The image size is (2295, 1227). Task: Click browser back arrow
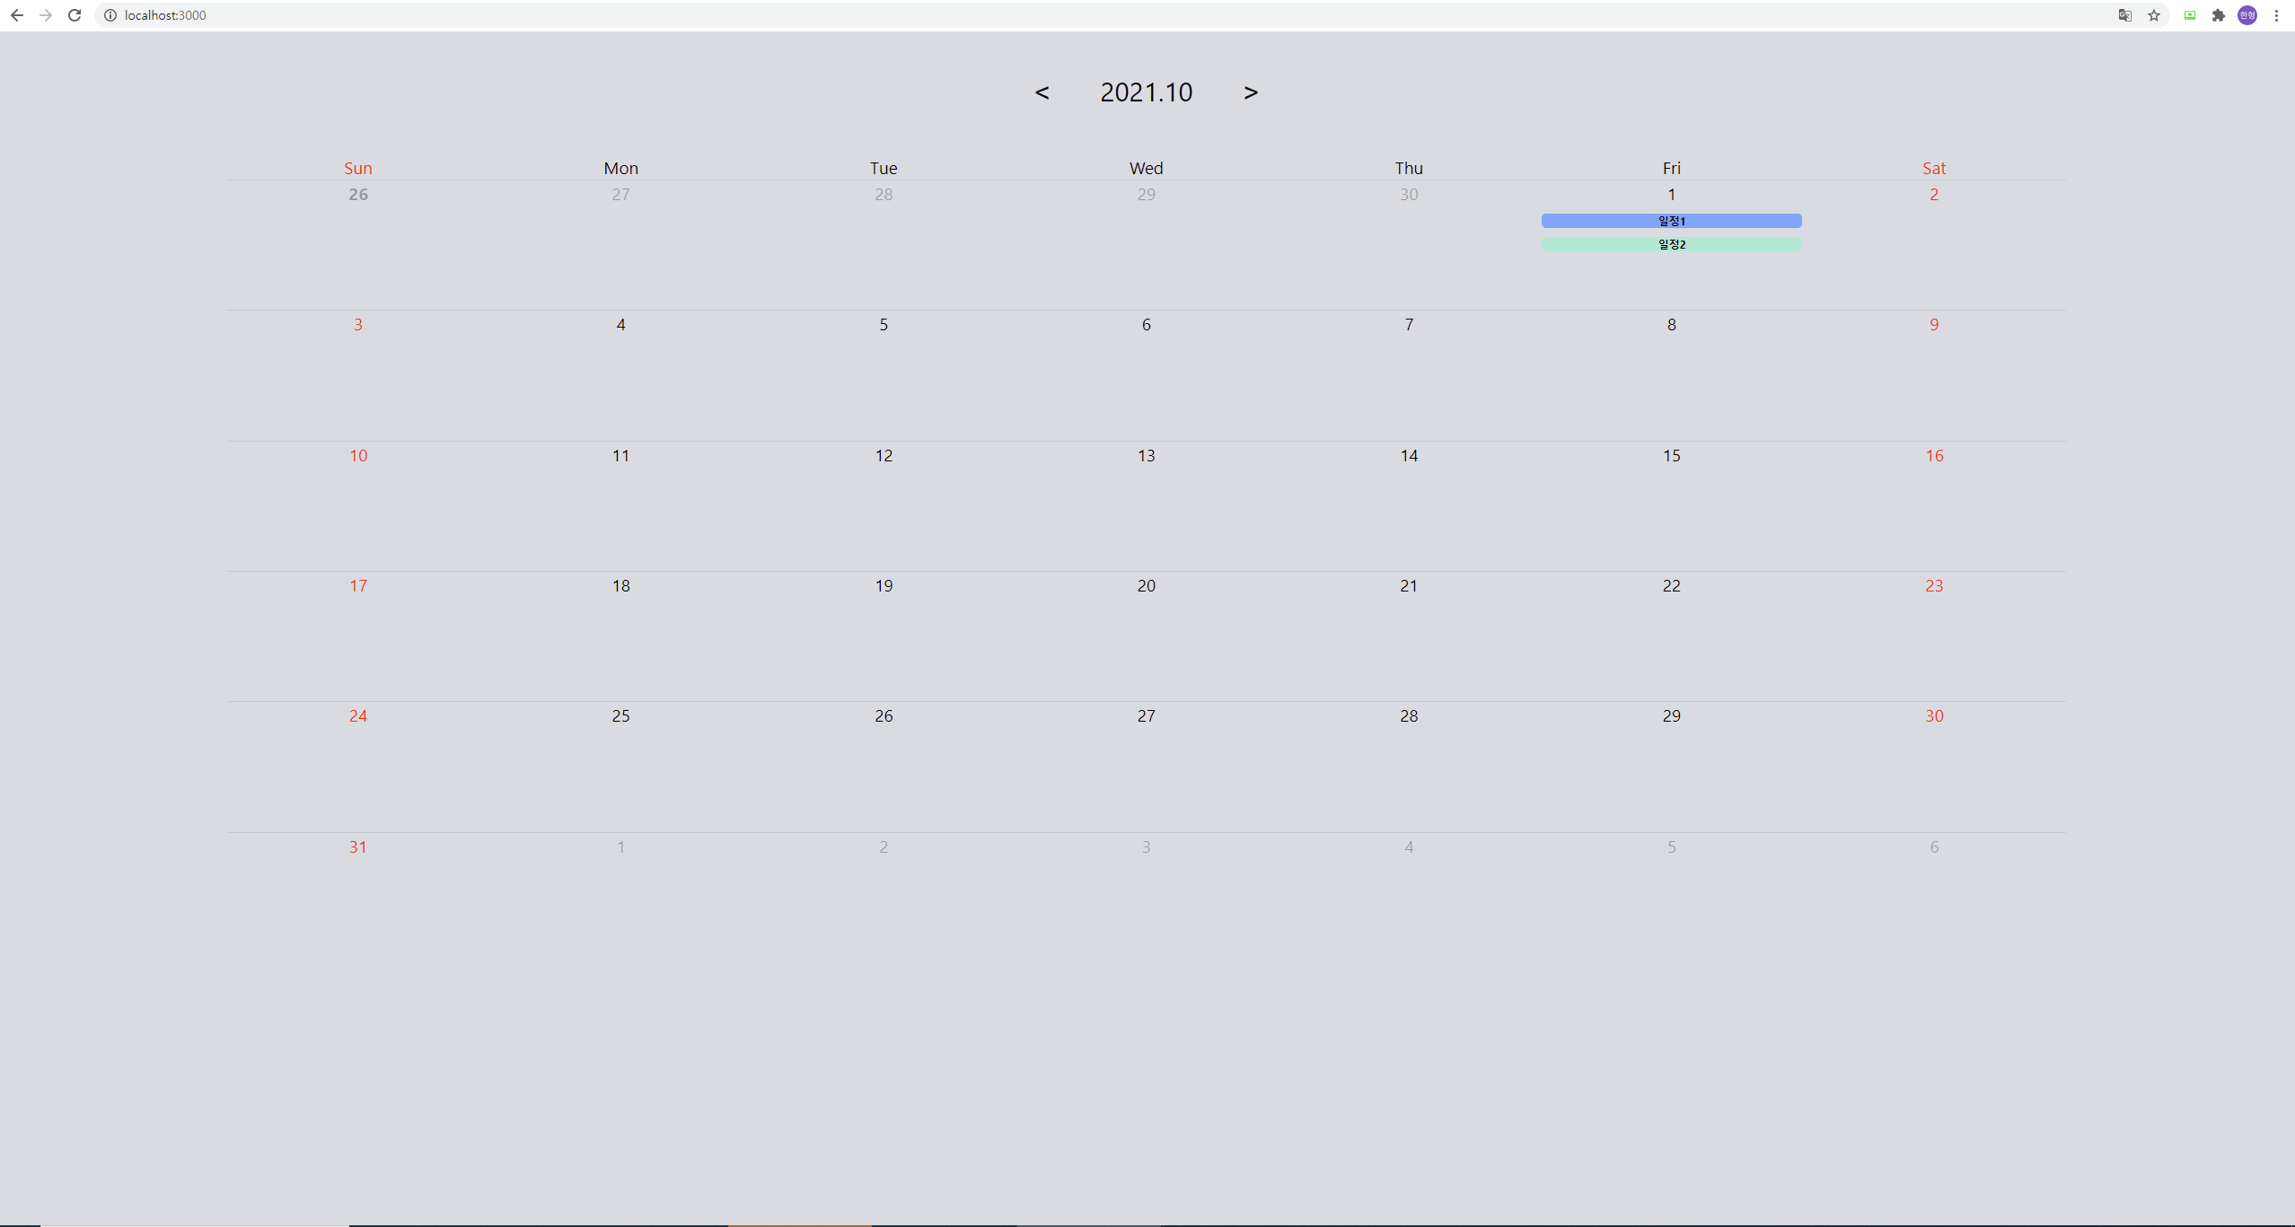tap(17, 15)
